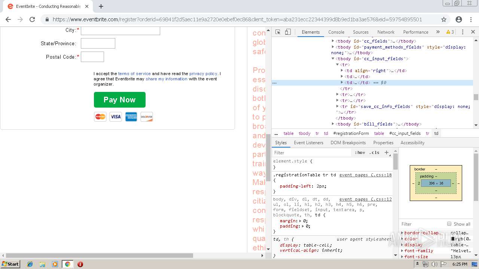Switch to the Console tab
This screenshot has width=479, height=269.
click(x=336, y=32)
